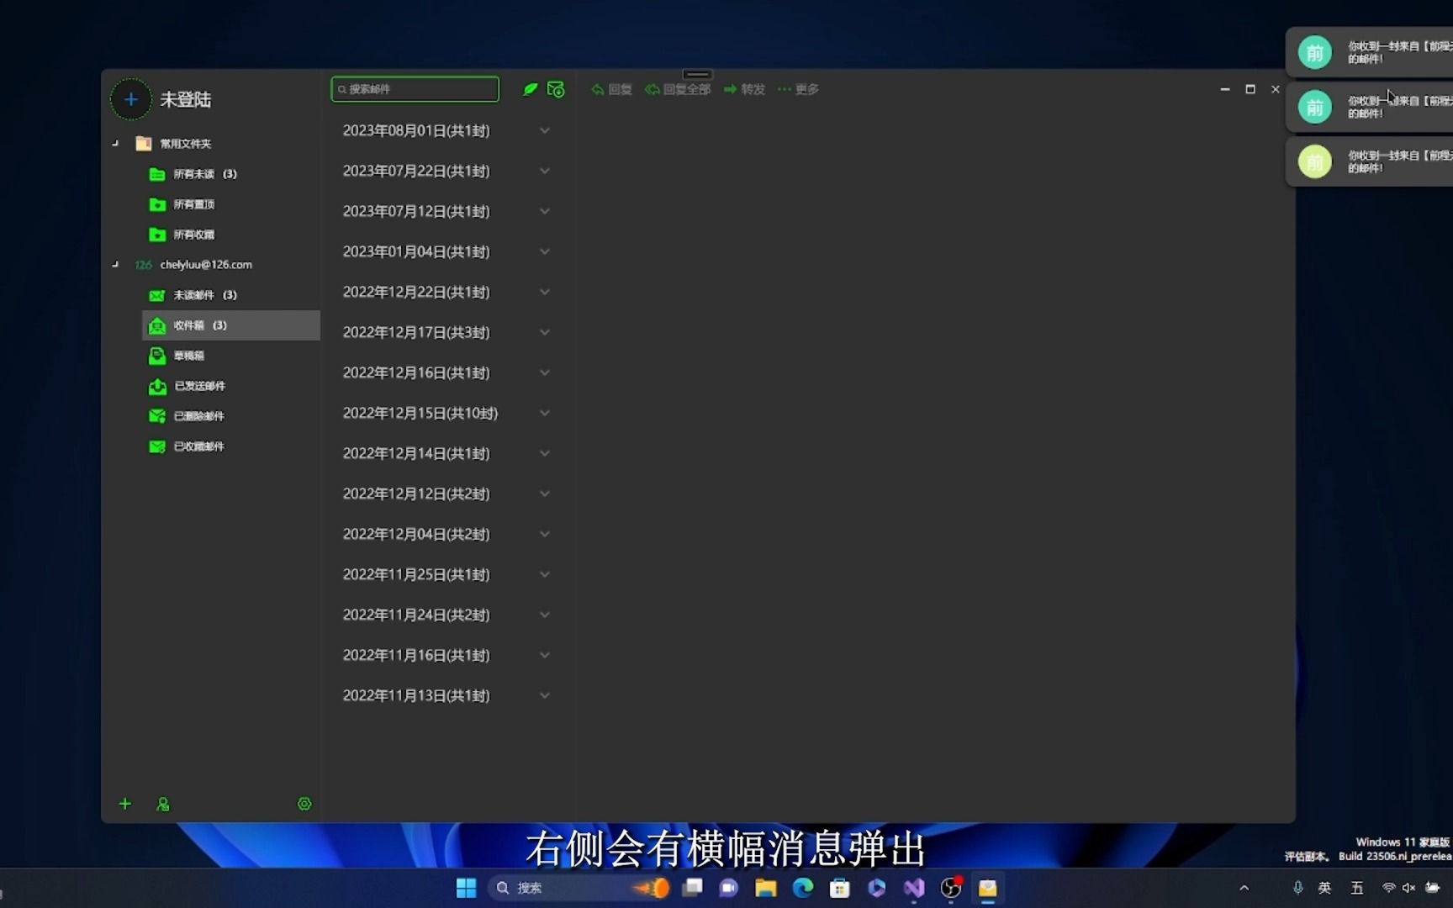Click the microphone tray icon
This screenshot has height=908, width=1453.
(x=1298, y=888)
